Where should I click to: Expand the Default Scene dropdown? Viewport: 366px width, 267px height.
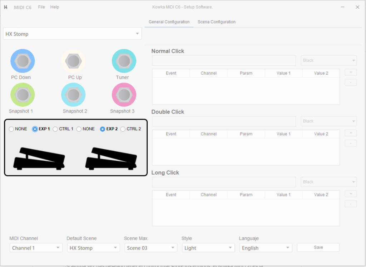click(93, 248)
